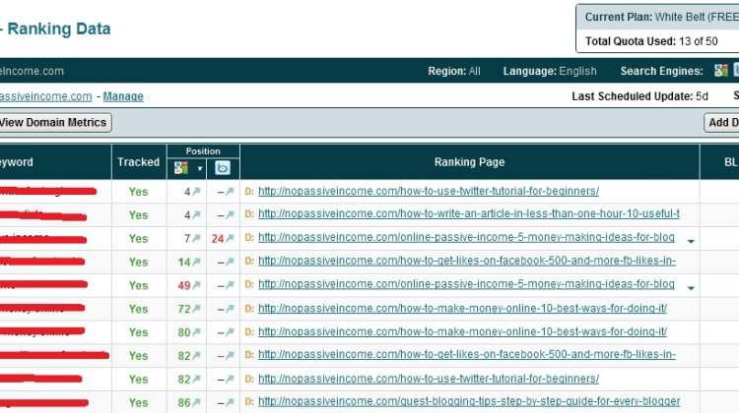Click D: marker in position 14 row

point(249,261)
